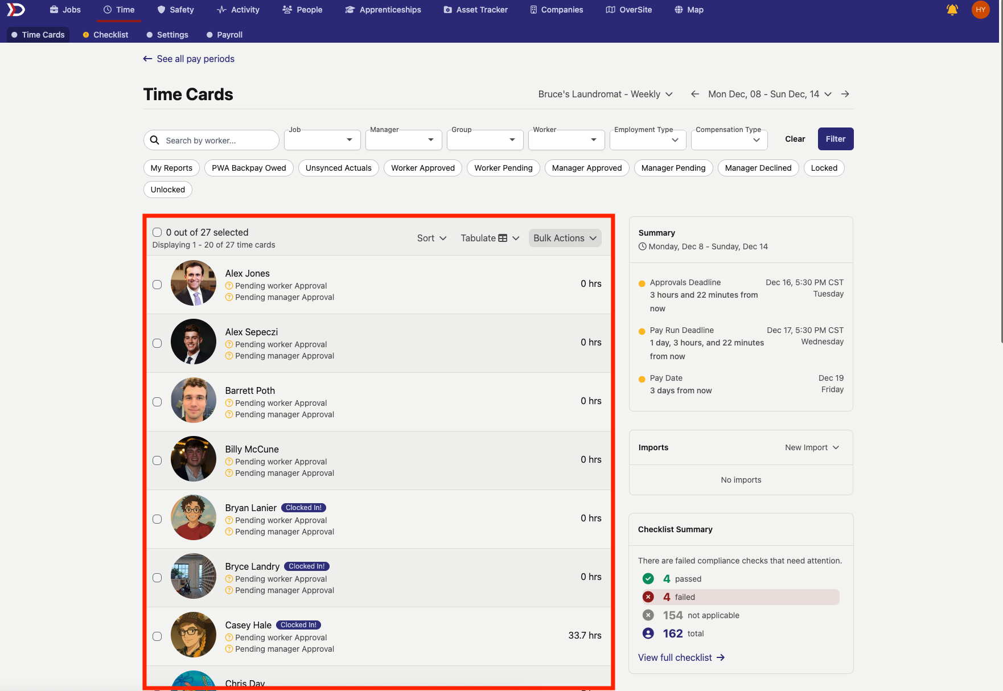This screenshot has width=1003, height=691.
Task: Open the Bruce's Laundromat - Weekly selector
Action: pos(605,94)
